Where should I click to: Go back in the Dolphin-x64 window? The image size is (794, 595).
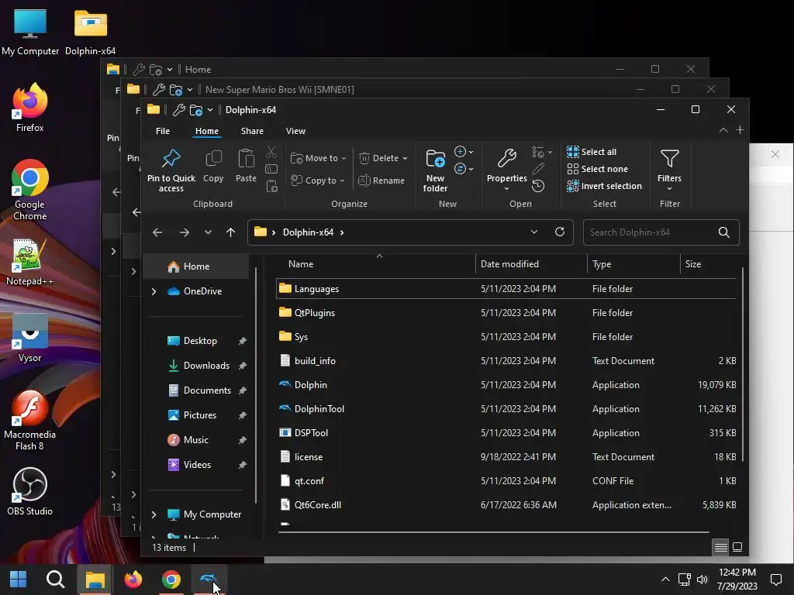coord(157,232)
